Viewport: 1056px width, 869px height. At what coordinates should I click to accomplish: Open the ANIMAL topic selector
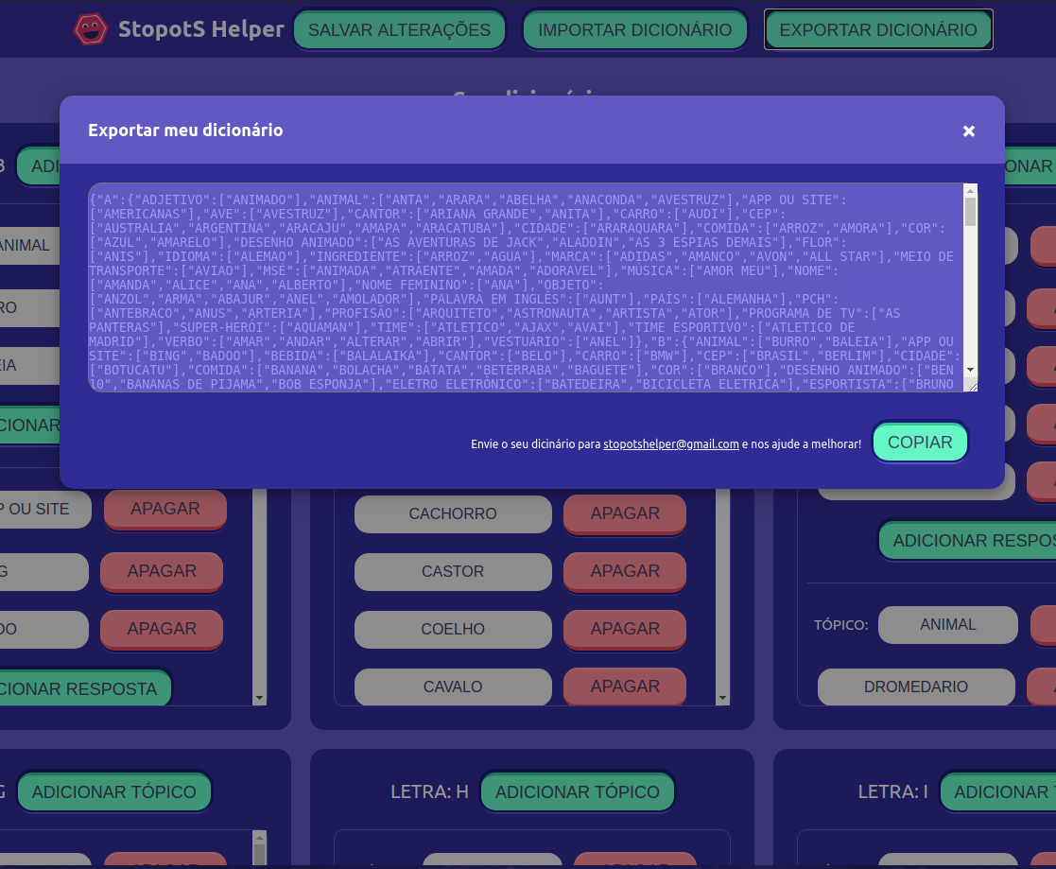pyautogui.click(x=947, y=624)
